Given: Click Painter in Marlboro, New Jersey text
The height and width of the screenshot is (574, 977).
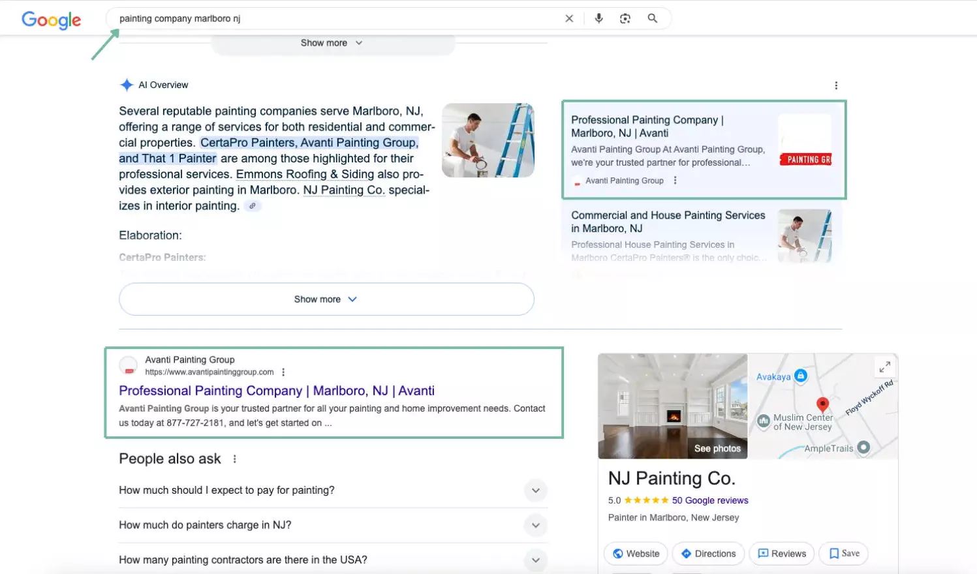Looking at the screenshot, I should tap(674, 517).
